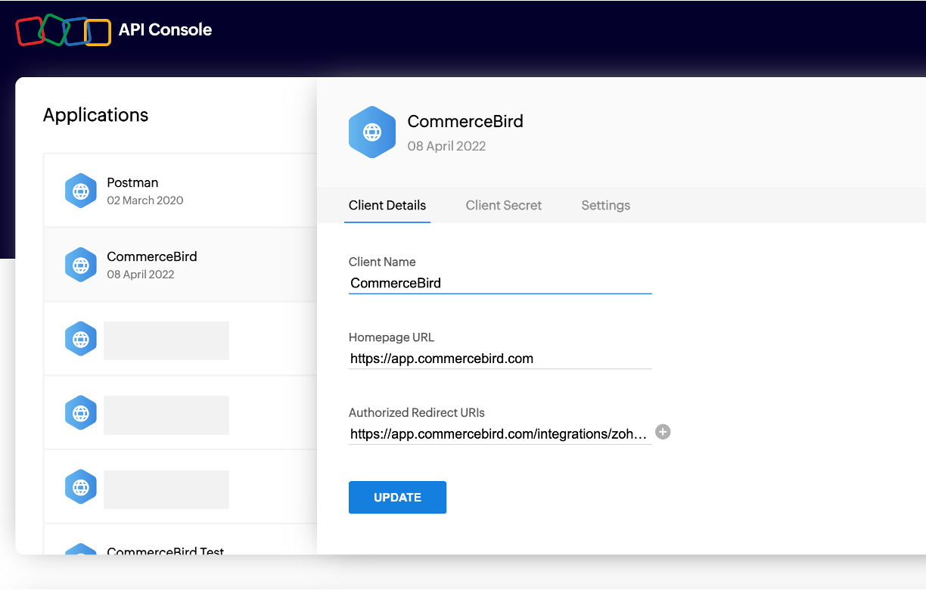Click the Client Name input field
This screenshot has width=926, height=590.
(x=500, y=283)
